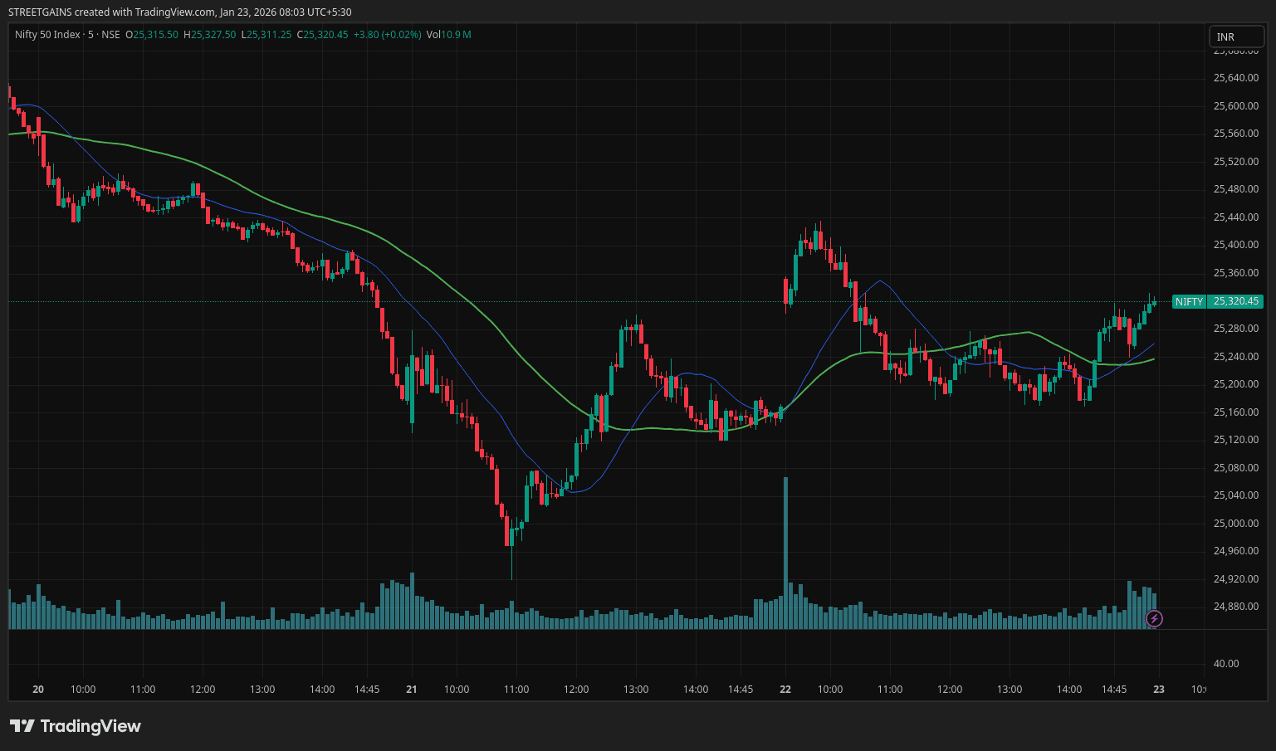The image size is (1276, 751).
Task: Click the TradingView logo at bottom left
Action: pos(76,726)
